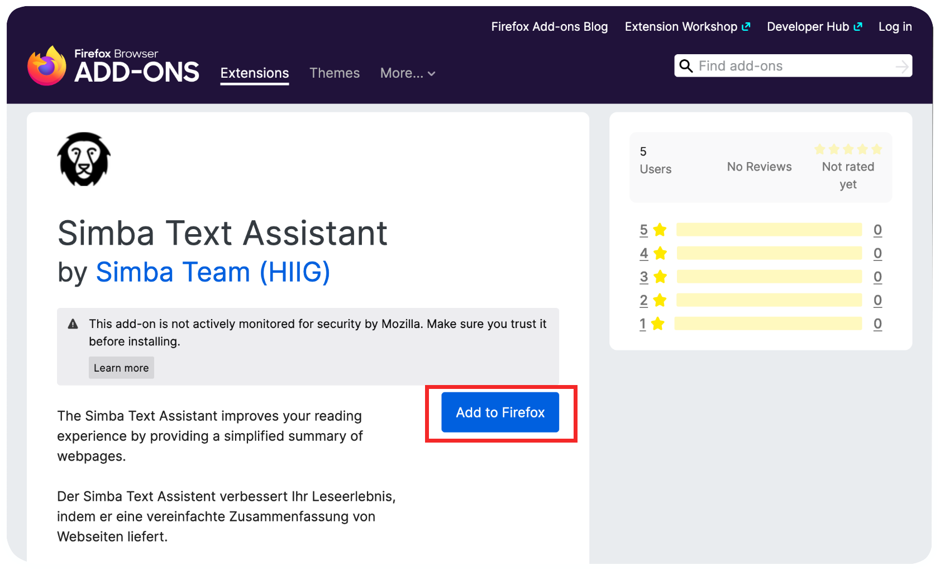Click the Learn more button
Image resolution: width=940 pixels, height=570 pixels.
[x=121, y=368]
